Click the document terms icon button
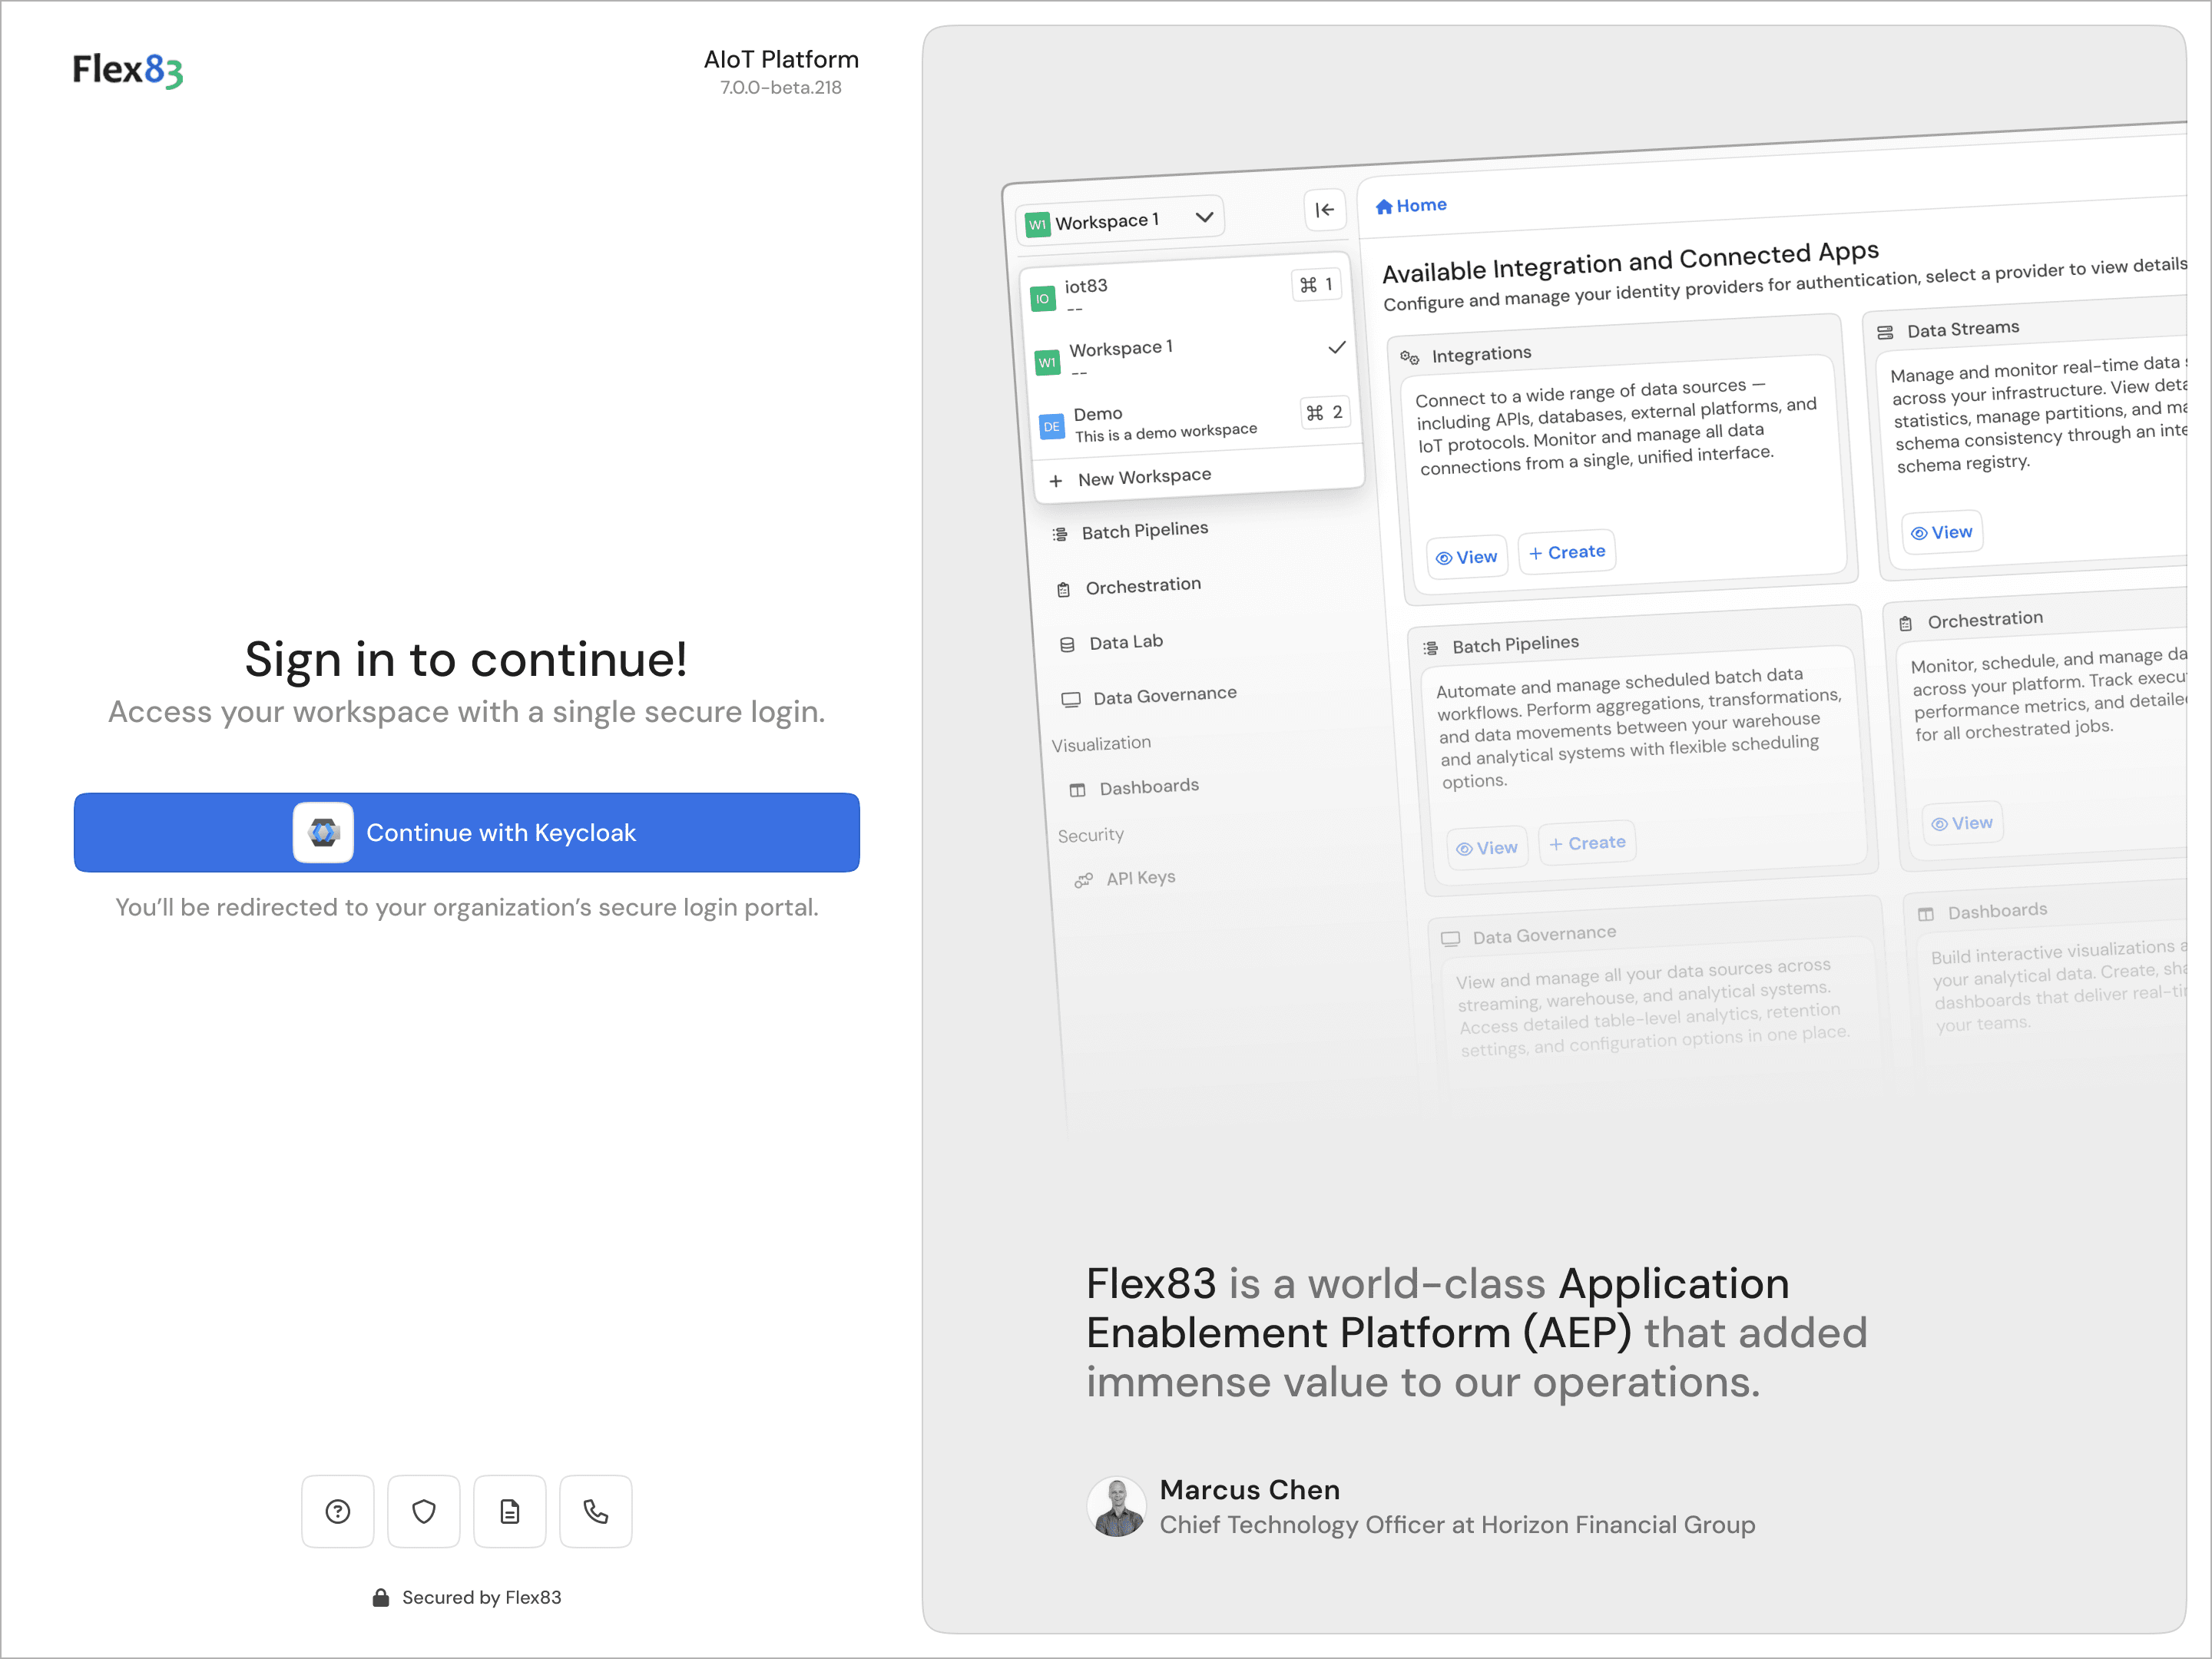The height and width of the screenshot is (1659, 2212). coord(510,1511)
